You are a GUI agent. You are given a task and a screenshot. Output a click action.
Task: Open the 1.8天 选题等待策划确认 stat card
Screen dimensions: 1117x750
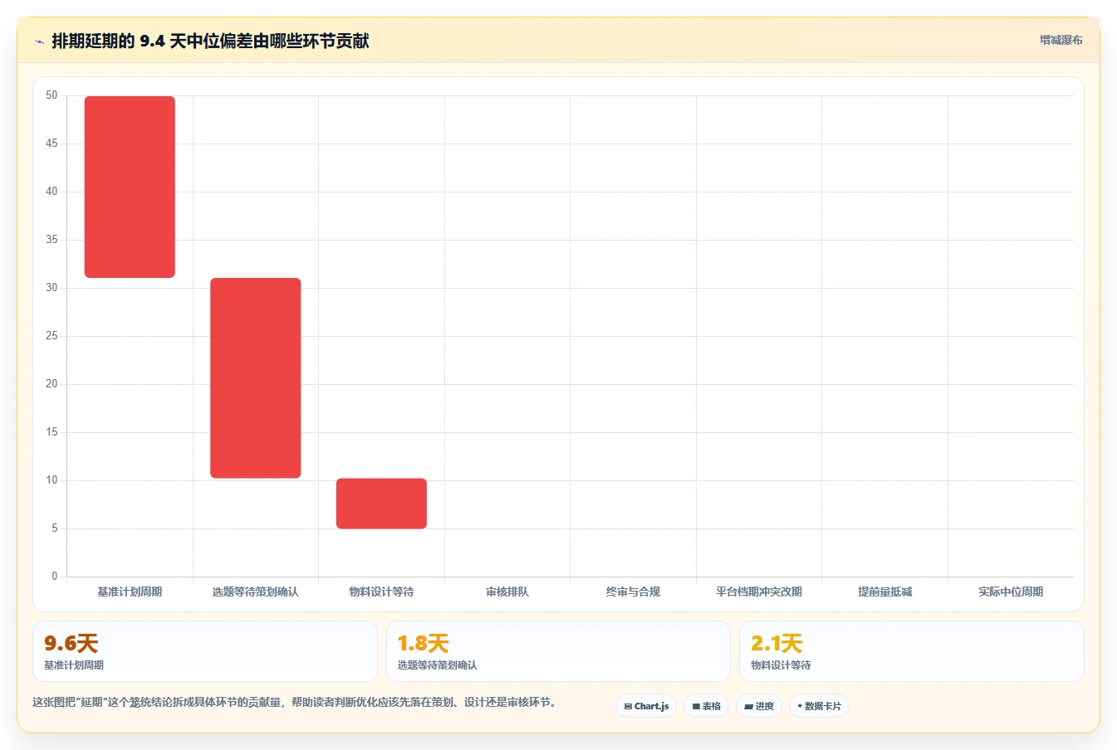558,651
